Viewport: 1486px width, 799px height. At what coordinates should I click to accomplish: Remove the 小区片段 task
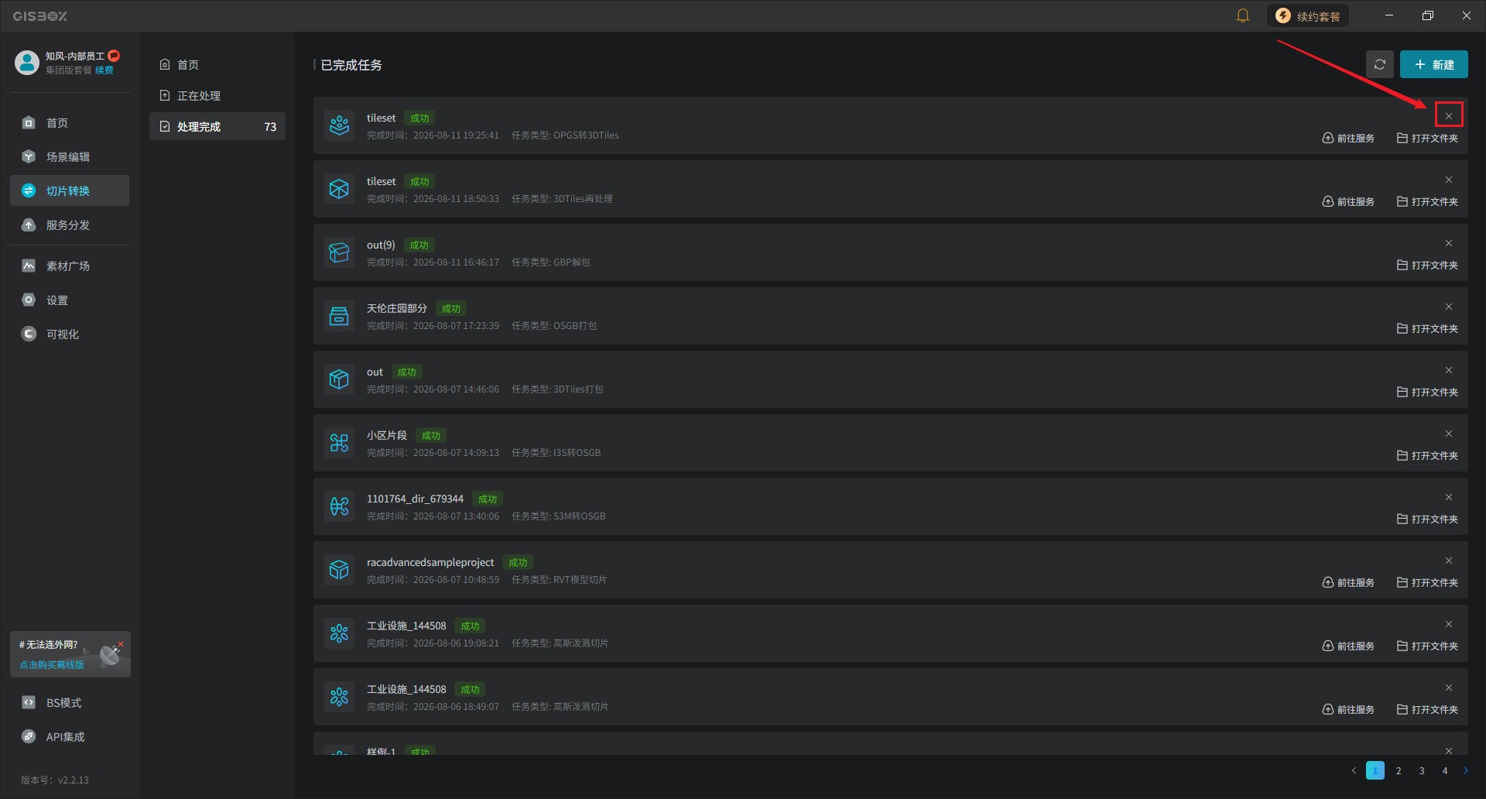click(x=1449, y=434)
